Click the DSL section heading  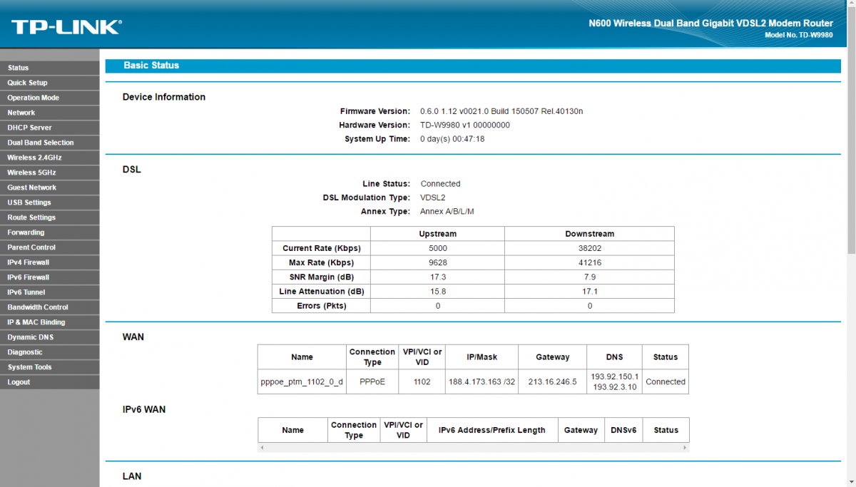(x=132, y=170)
